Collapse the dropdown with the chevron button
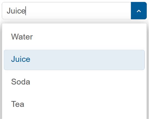149x119 pixels. [x=139, y=11]
